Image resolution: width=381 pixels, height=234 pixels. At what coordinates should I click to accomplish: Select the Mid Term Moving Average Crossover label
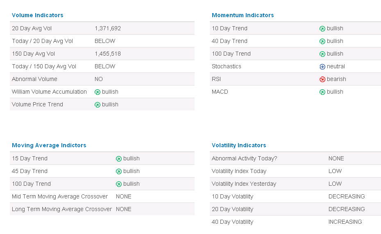pyautogui.click(x=60, y=196)
